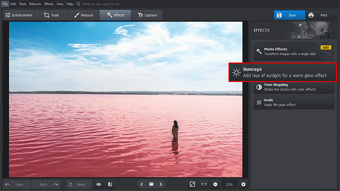This screenshot has width=340, height=191.
Task: Select the Effects tab with wand icon
Action: click(x=115, y=15)
